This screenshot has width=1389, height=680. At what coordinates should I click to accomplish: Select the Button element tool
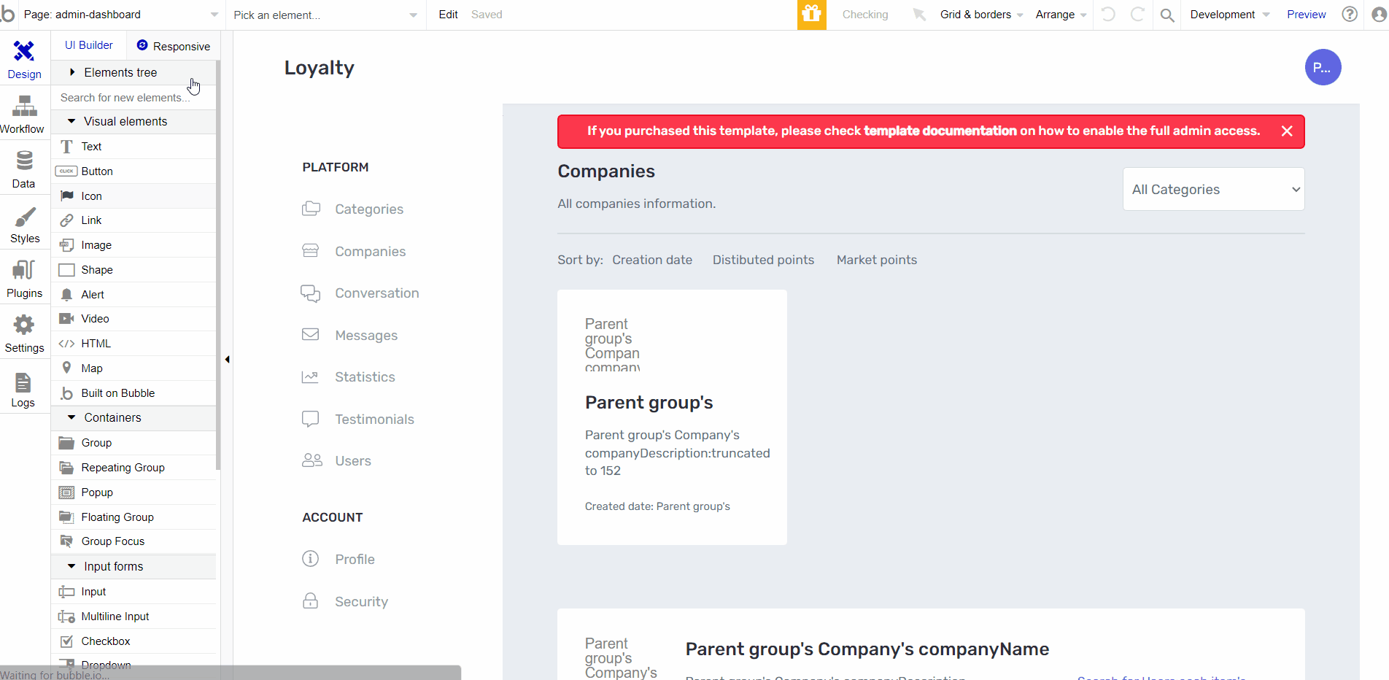coord(134,171)
